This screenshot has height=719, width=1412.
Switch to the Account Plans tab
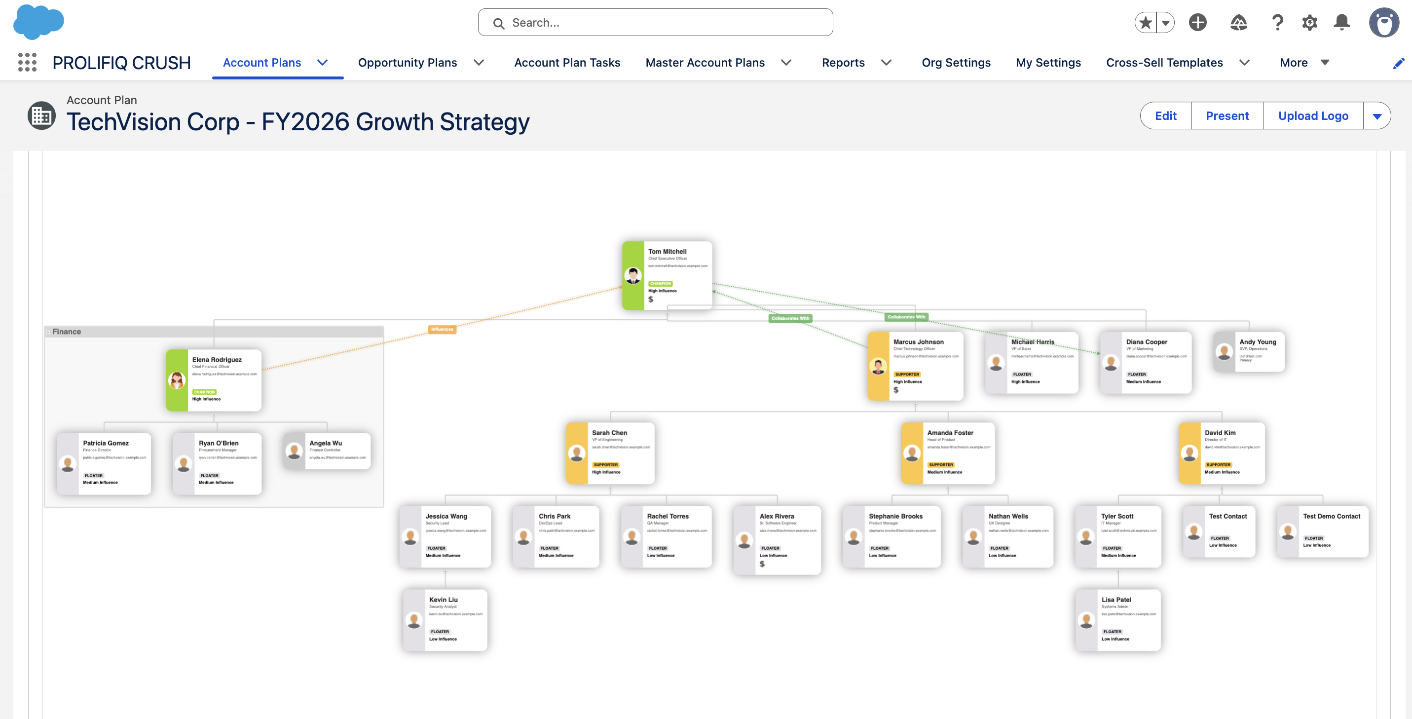[x=262, y=63]
